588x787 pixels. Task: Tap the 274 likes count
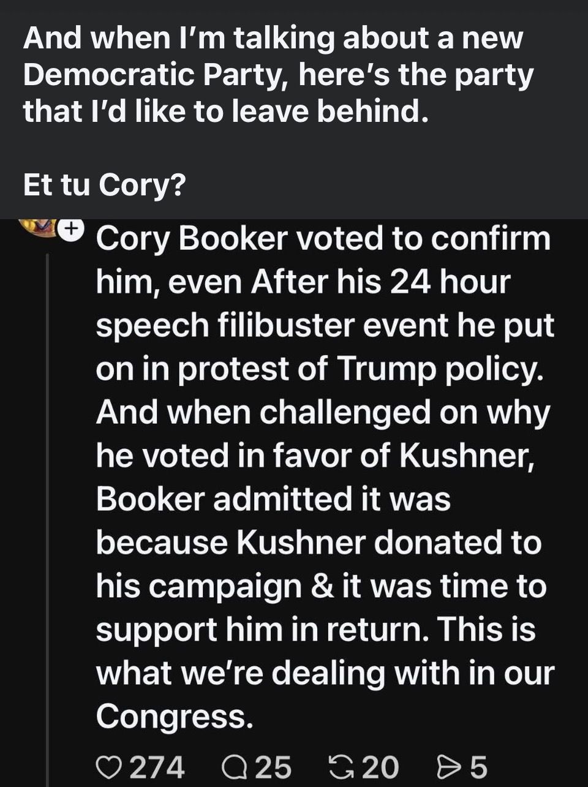click(157, 766)
